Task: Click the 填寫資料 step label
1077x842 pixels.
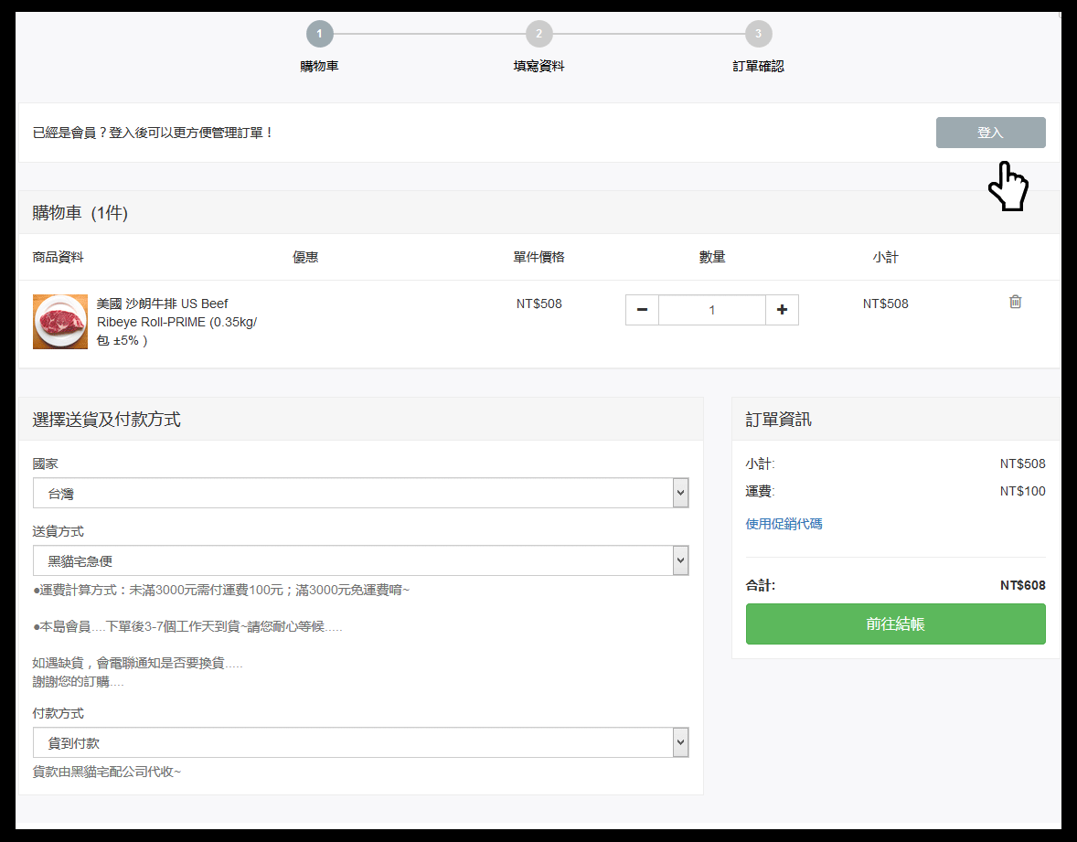Action: coord(538,67)
